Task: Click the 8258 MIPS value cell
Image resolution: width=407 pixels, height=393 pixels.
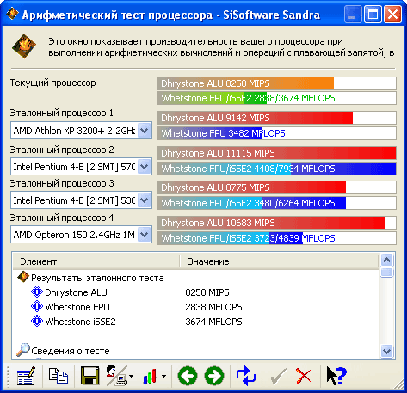Action: tap(207, 292)
